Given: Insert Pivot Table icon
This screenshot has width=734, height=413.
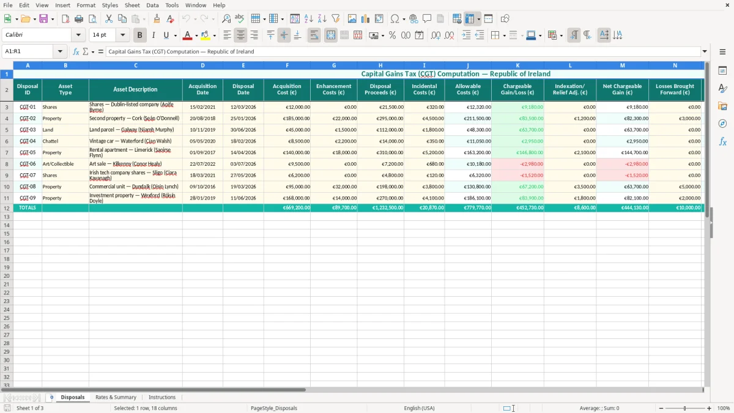Looking at the screenshot, I should pyautogui.click(x=379, y=19).
